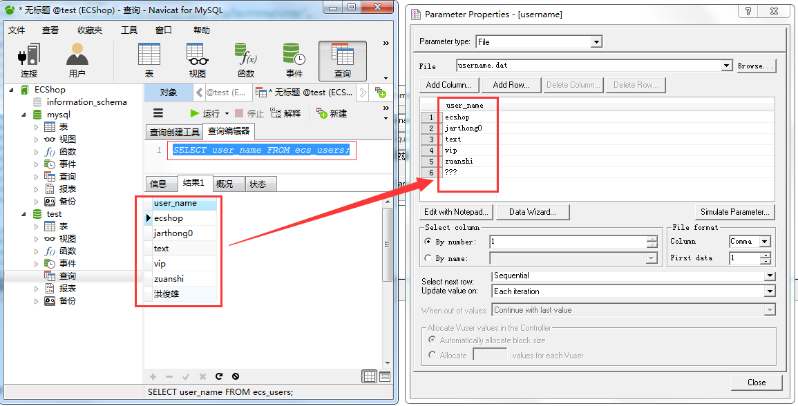Collapse the mysql database node
The image size is (798, 406).
pyautogui.click(x=23, y=115)
